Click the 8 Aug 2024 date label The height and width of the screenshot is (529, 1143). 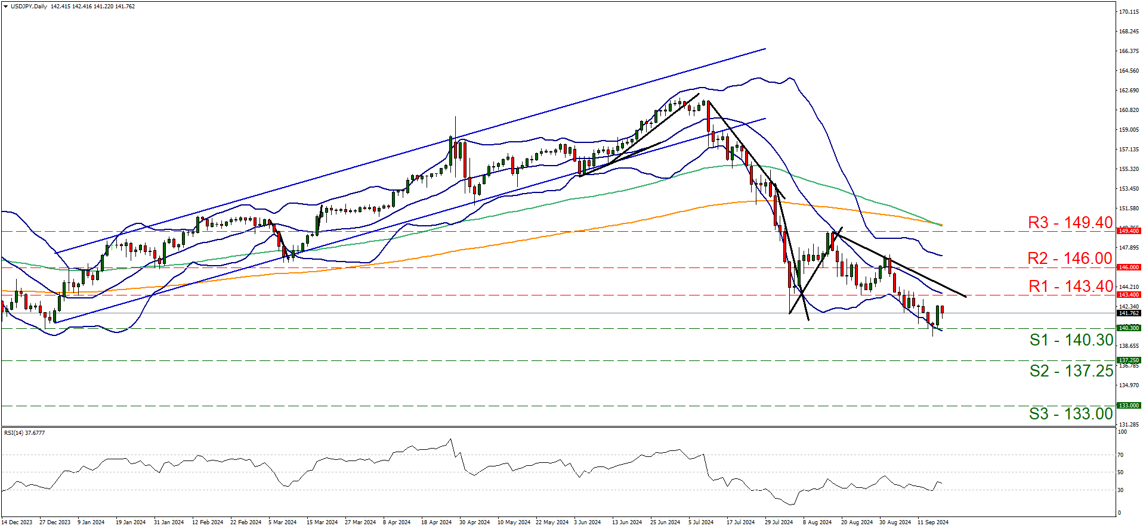817,522
